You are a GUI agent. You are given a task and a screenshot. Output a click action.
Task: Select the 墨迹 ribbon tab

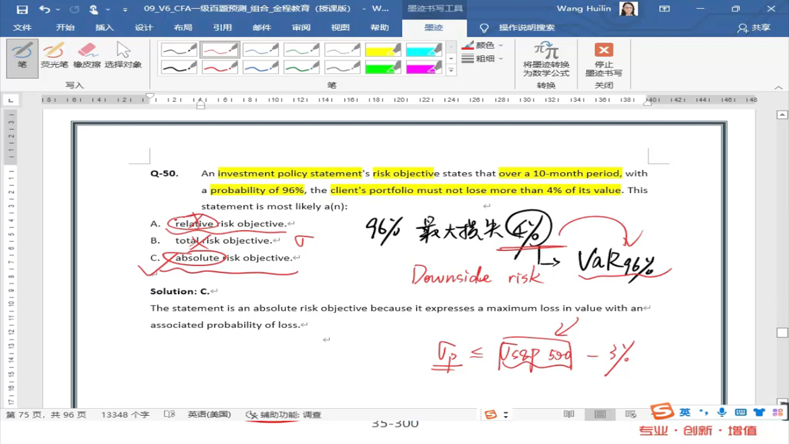pyautogui.click(x=433, y=28)
